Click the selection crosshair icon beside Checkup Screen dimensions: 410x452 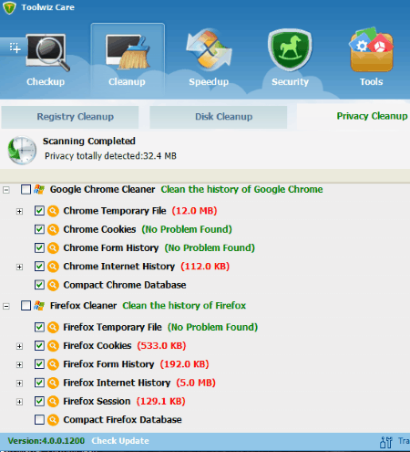pos(15,47)
